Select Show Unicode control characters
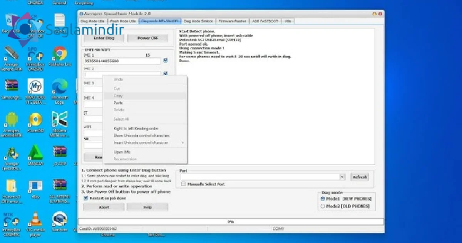This screenshot has width=462, height=243. [145, 136]
